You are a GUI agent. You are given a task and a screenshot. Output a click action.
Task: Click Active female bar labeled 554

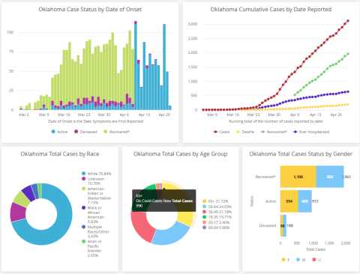coord(289,201)
